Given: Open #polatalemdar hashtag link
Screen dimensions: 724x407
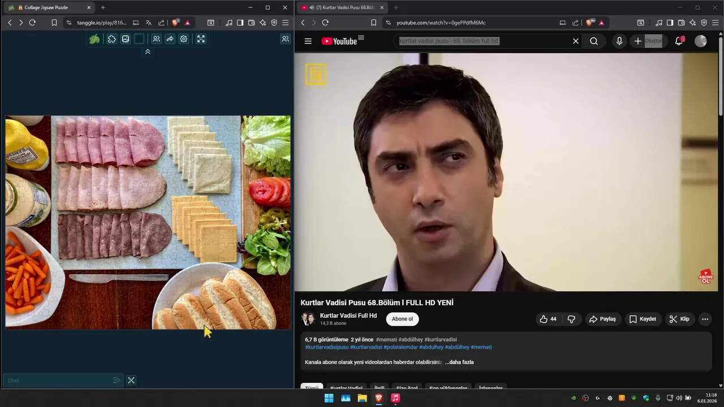Looking at the screenshot, I should (400, 347).
